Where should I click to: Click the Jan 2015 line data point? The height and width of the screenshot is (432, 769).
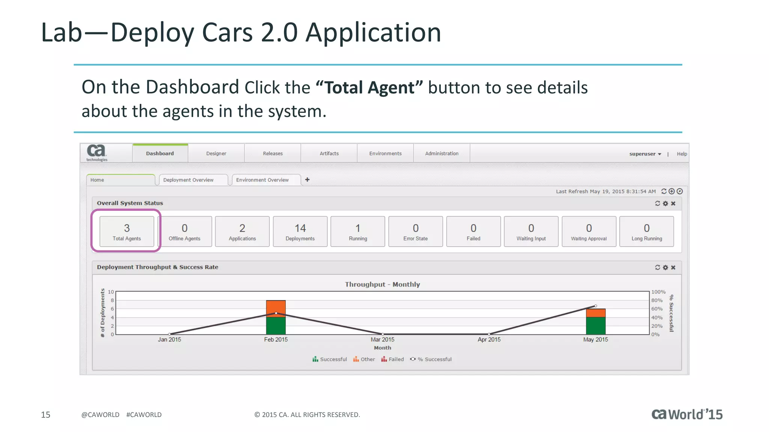(169, 334)
